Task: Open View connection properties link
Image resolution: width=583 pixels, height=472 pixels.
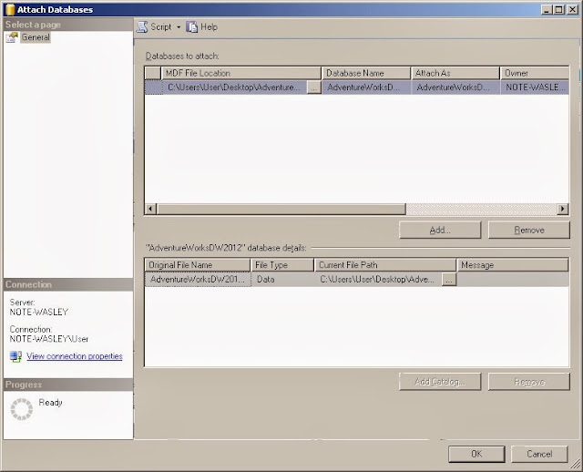Action: (x=75, y=356)
